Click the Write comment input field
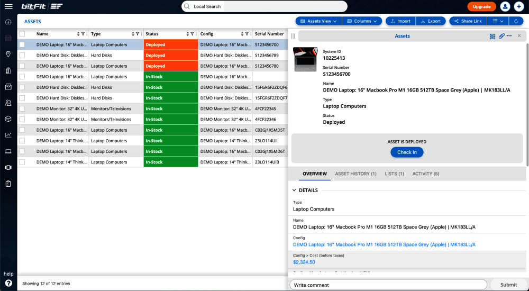The width and height of the screenshot is (529, 291). click(388, 285)
